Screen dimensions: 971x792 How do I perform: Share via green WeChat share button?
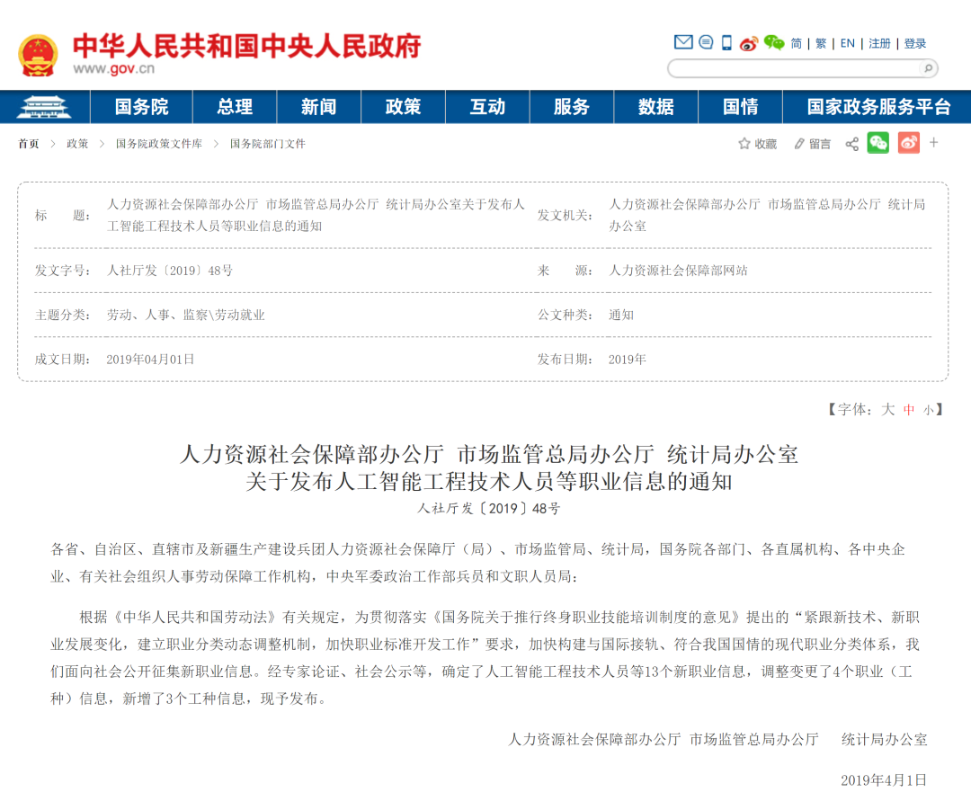point(877,143)
